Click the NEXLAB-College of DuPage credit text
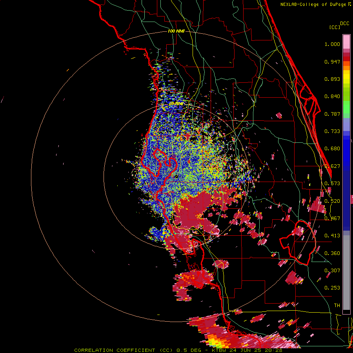The image size is (353, 353). coord(313,4)
